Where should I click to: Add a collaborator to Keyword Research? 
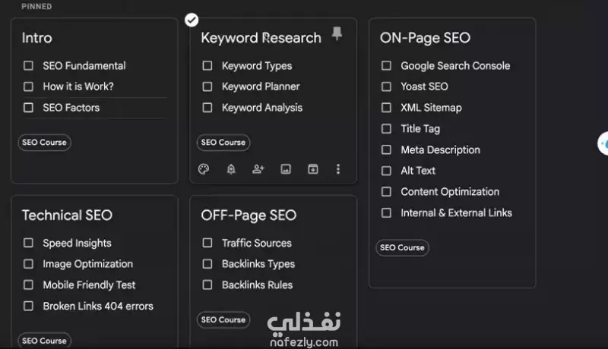click(258, 169)
